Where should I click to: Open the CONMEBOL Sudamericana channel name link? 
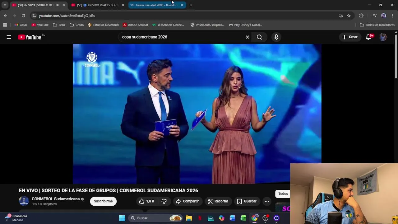[x=56, y=199]
